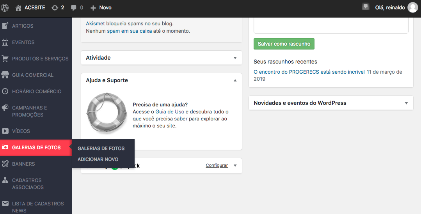
Task: Collapse the Ajuda e Suporte panel
Action: tap(235, 80)
